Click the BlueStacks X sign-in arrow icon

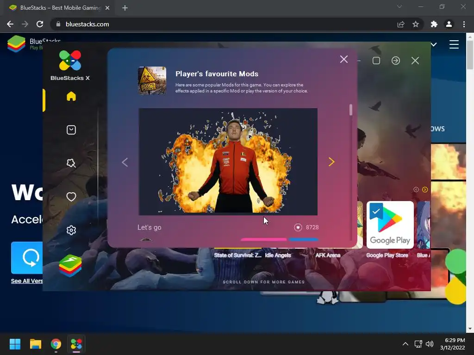coord(395,61)
